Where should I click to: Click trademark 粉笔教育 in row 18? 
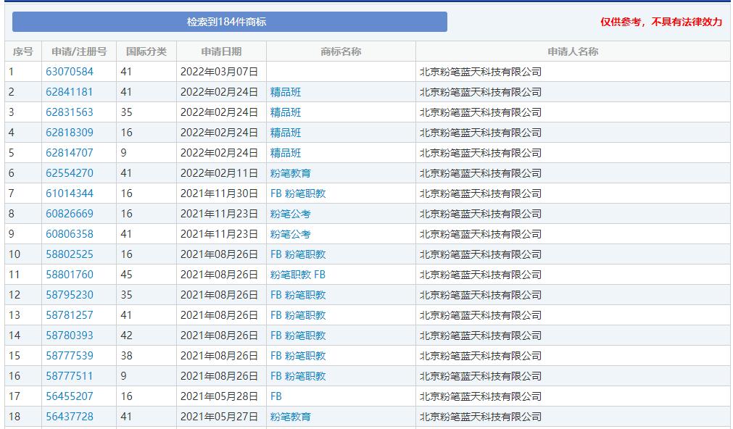coord(291,417)
